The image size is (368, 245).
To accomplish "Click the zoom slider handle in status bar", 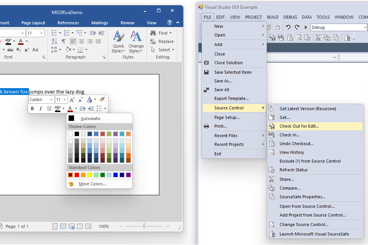I will [x=144, y=226].
